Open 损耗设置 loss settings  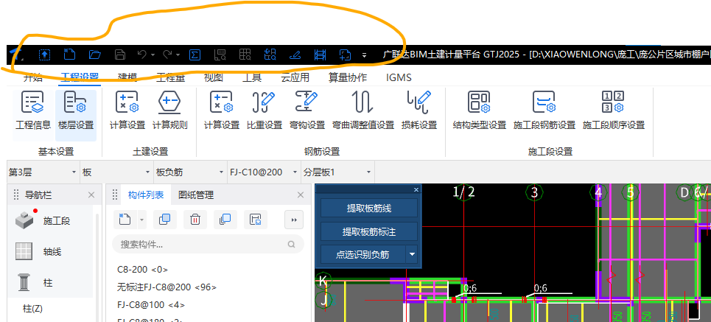[419, 111]
